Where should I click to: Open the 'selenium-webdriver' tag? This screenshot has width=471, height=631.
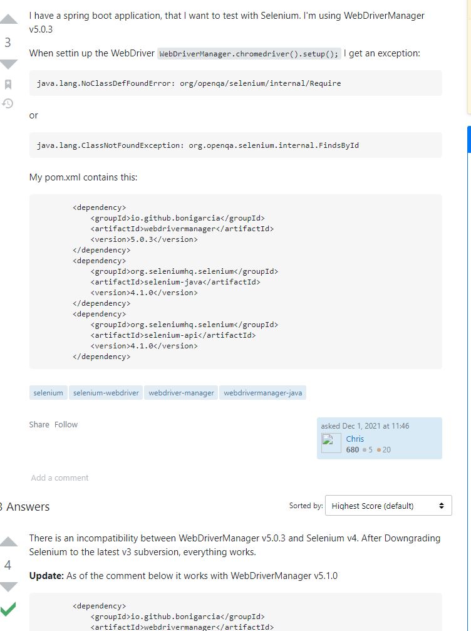coord(106,393)
